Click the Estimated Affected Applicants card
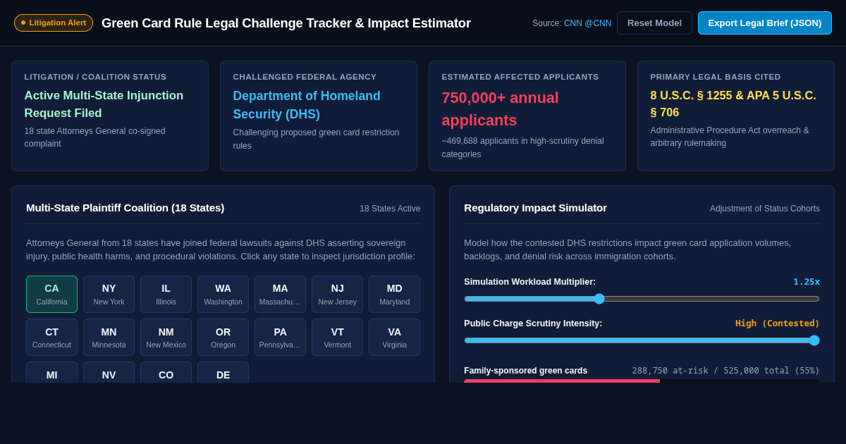The image size is (846, 444). tap(527, 116)
